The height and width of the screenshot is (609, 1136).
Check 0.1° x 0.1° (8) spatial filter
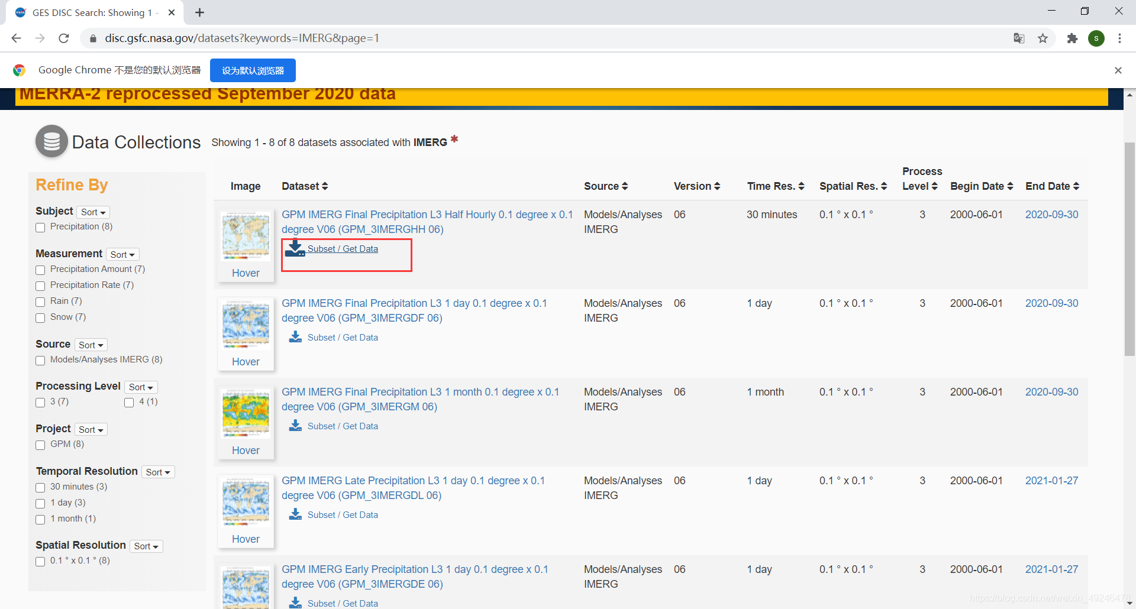click(x=40, y=561)
